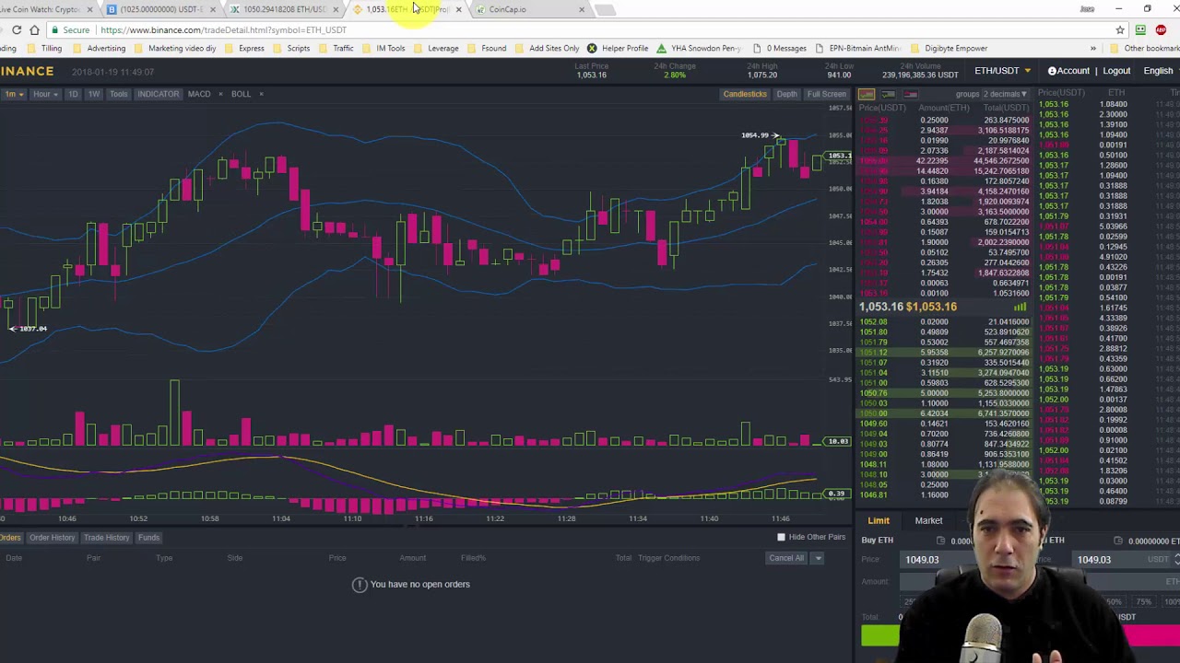The image size is (1180, 663).
Task: Open the Express bookmark folder
Action: (244, 48)
